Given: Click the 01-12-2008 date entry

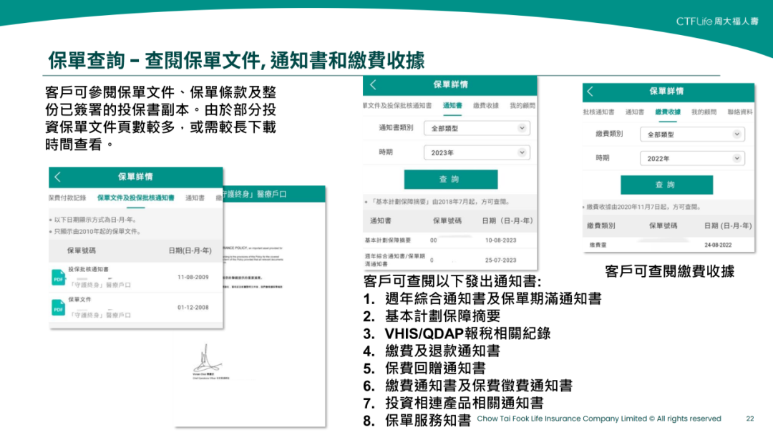Looking at the screenshot, I should [x=193, y=308].
